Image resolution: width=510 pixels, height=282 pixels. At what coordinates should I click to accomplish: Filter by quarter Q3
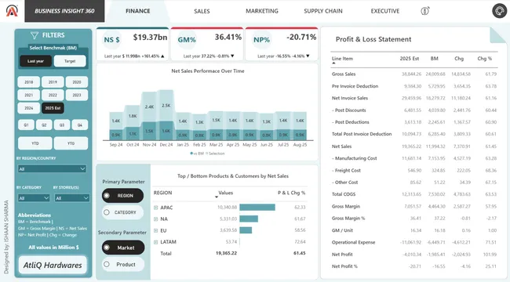(62, 125)
